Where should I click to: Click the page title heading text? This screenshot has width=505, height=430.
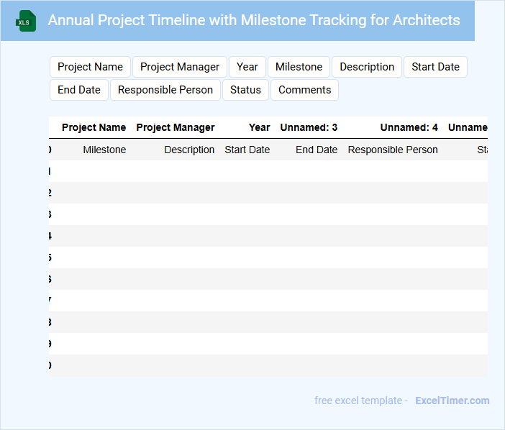tap(254, 20)
